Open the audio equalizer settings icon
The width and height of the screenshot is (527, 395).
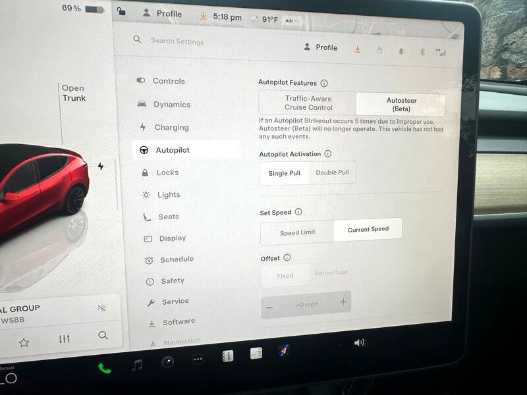[x=64, y=339]
